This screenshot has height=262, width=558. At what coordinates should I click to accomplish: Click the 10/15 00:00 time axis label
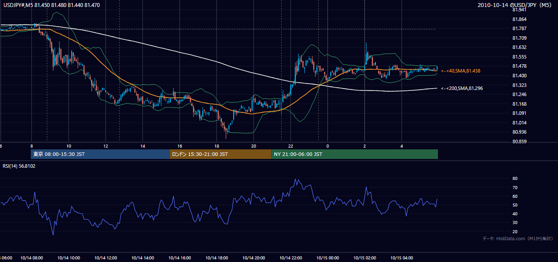click(328, 258)
